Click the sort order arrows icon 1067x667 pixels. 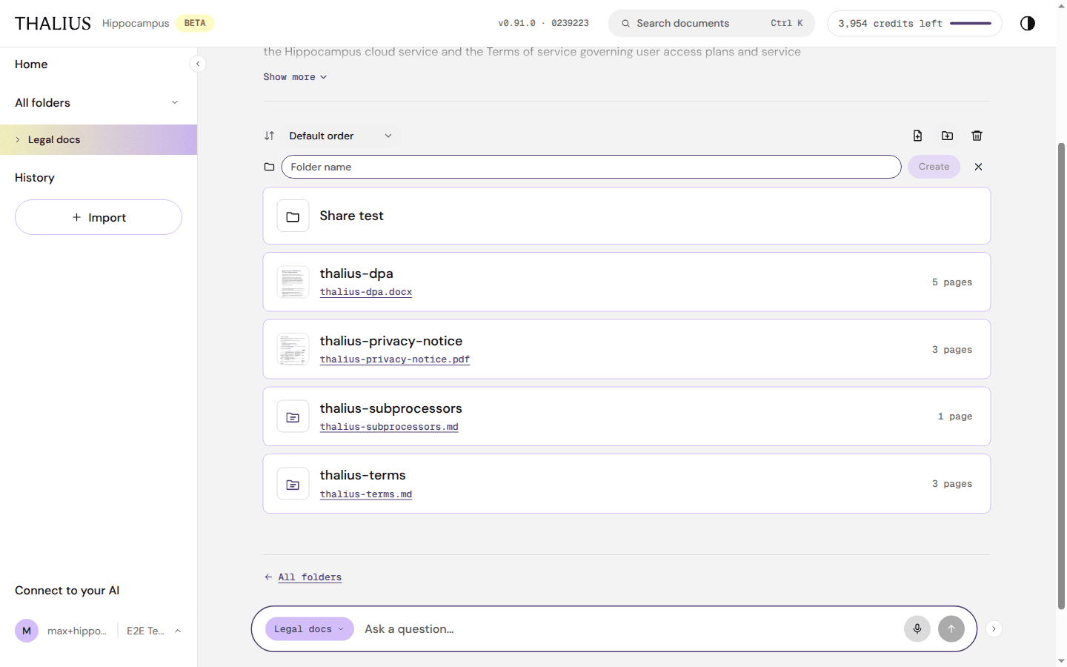[270, 136]
